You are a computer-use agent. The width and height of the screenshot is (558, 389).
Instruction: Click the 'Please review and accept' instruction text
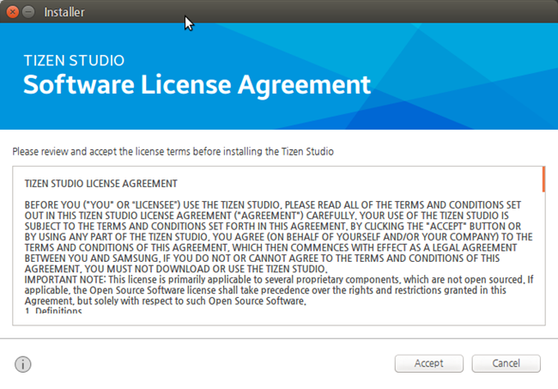coord(173,151)
